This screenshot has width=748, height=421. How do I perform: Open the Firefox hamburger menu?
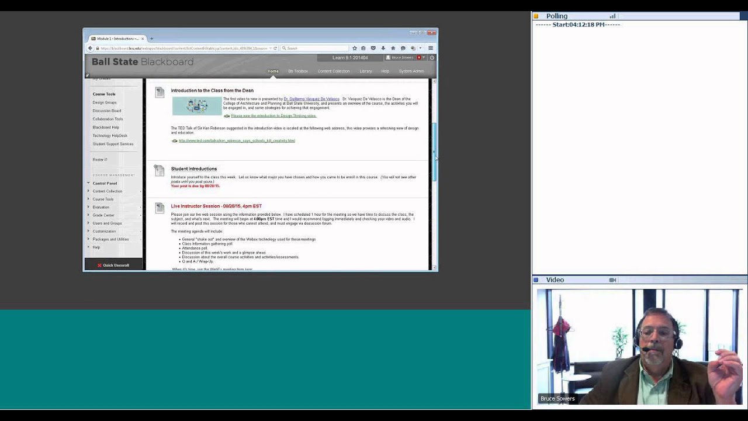[431, 48]
